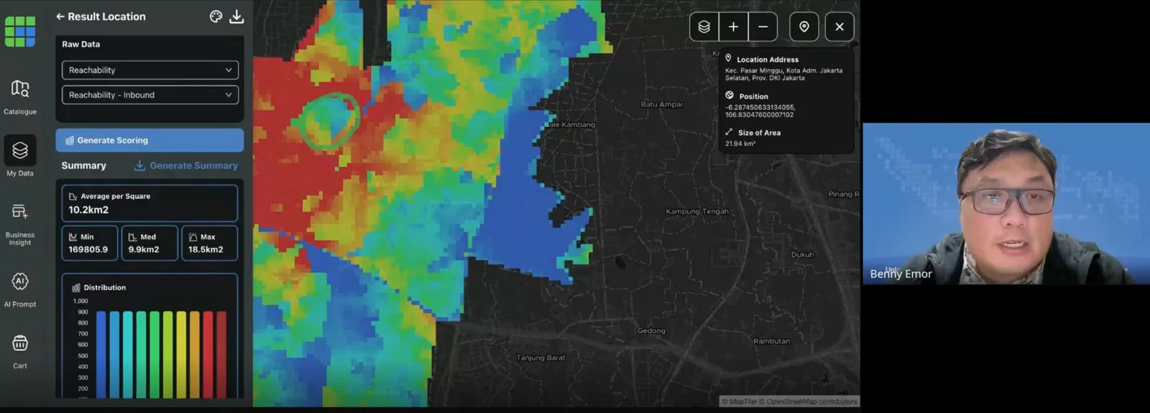Click the leftmost blue bar in Distribution chart
This screenshot has width=1150, height=413.
(101, 354)
